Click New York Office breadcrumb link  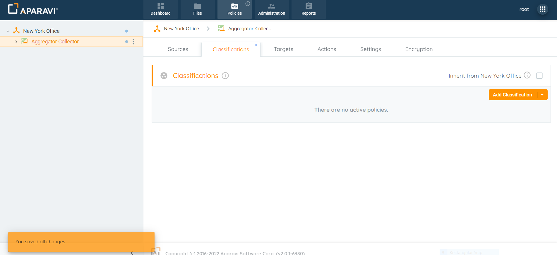coord(181,29)
